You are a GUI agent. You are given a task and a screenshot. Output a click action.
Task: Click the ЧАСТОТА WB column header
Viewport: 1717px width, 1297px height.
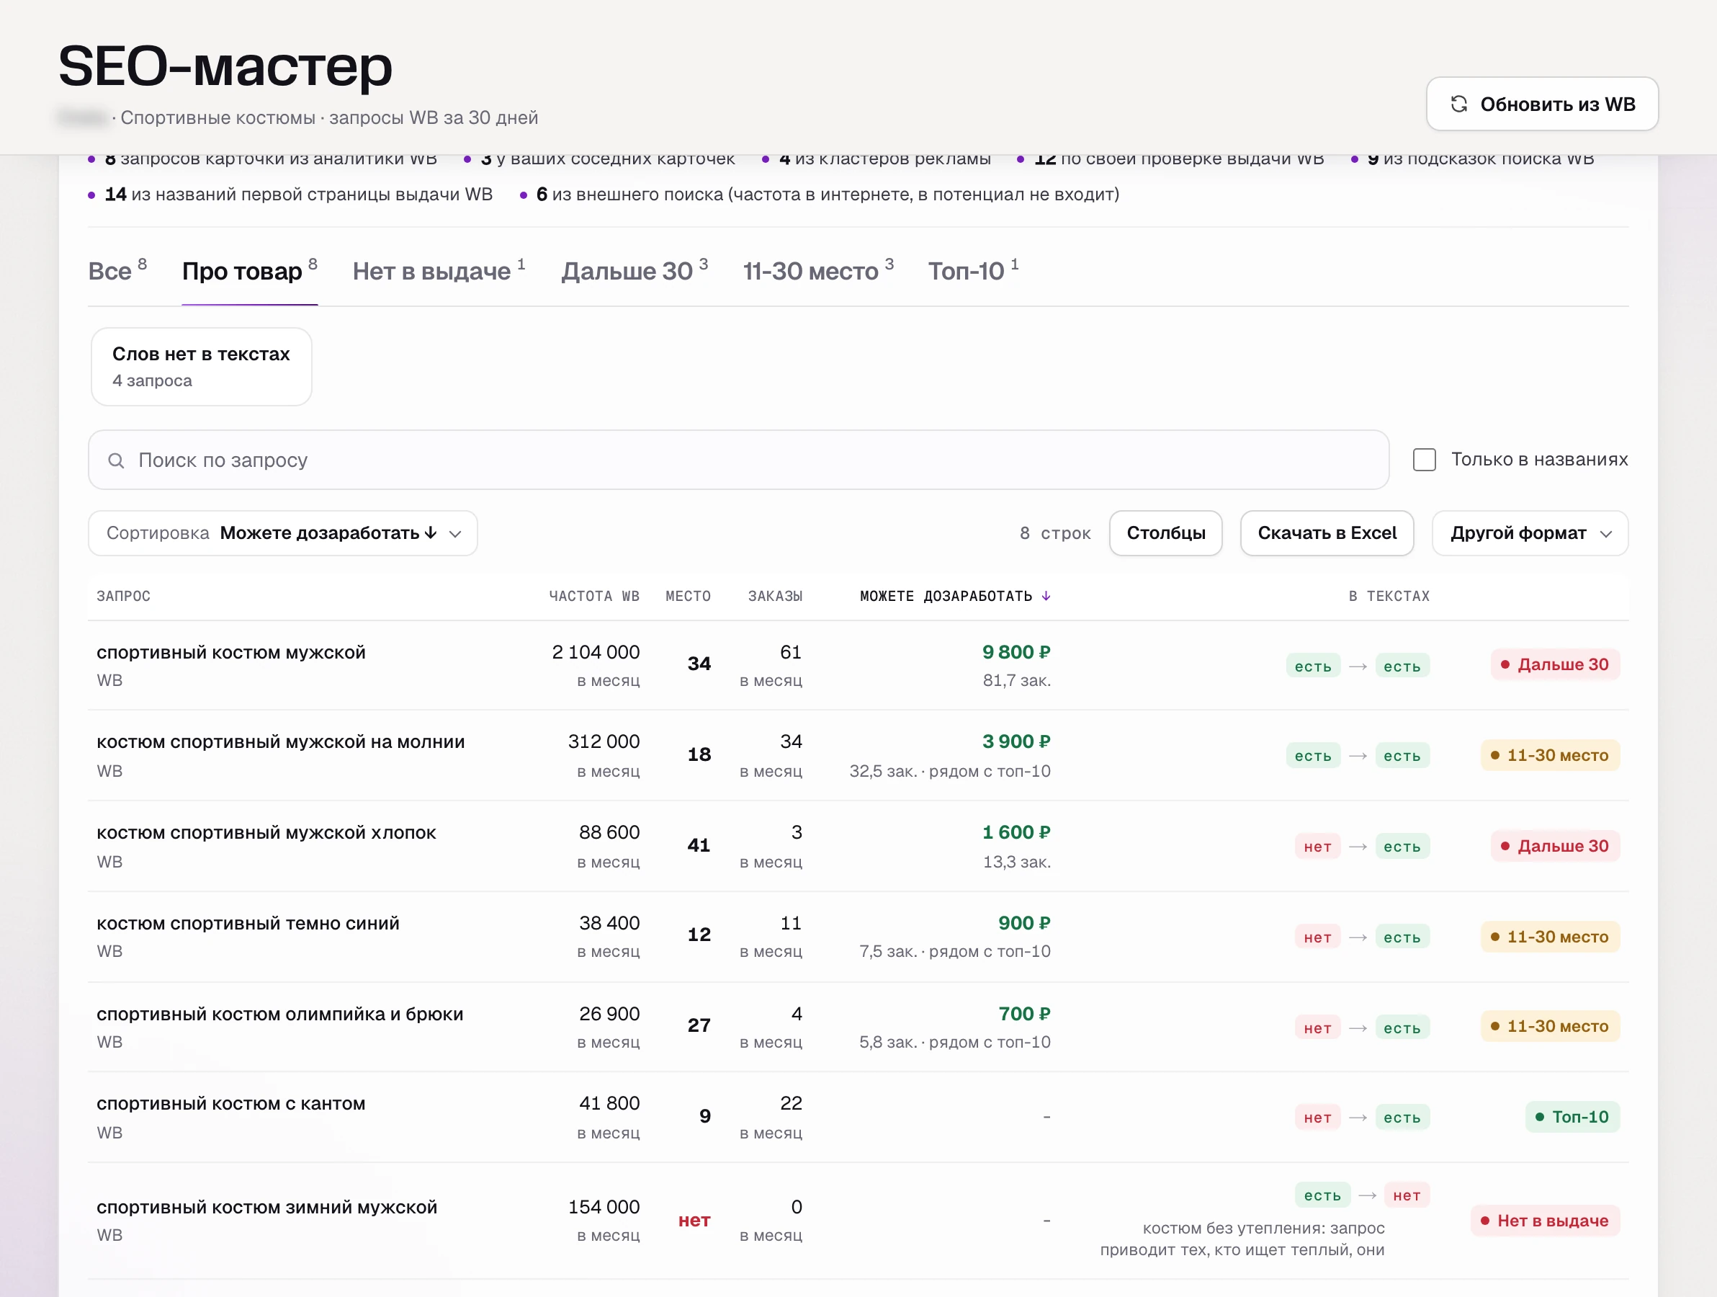593,596
